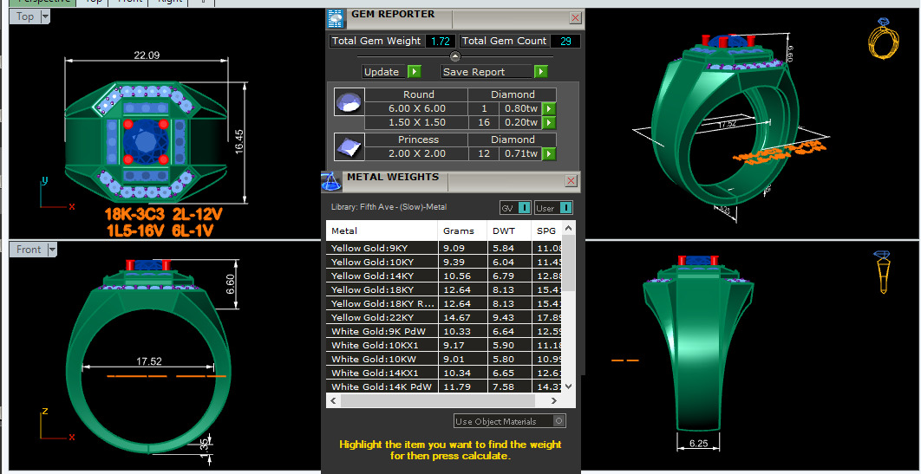Click the 22.09 width dimension in Top view

[147, 55]
